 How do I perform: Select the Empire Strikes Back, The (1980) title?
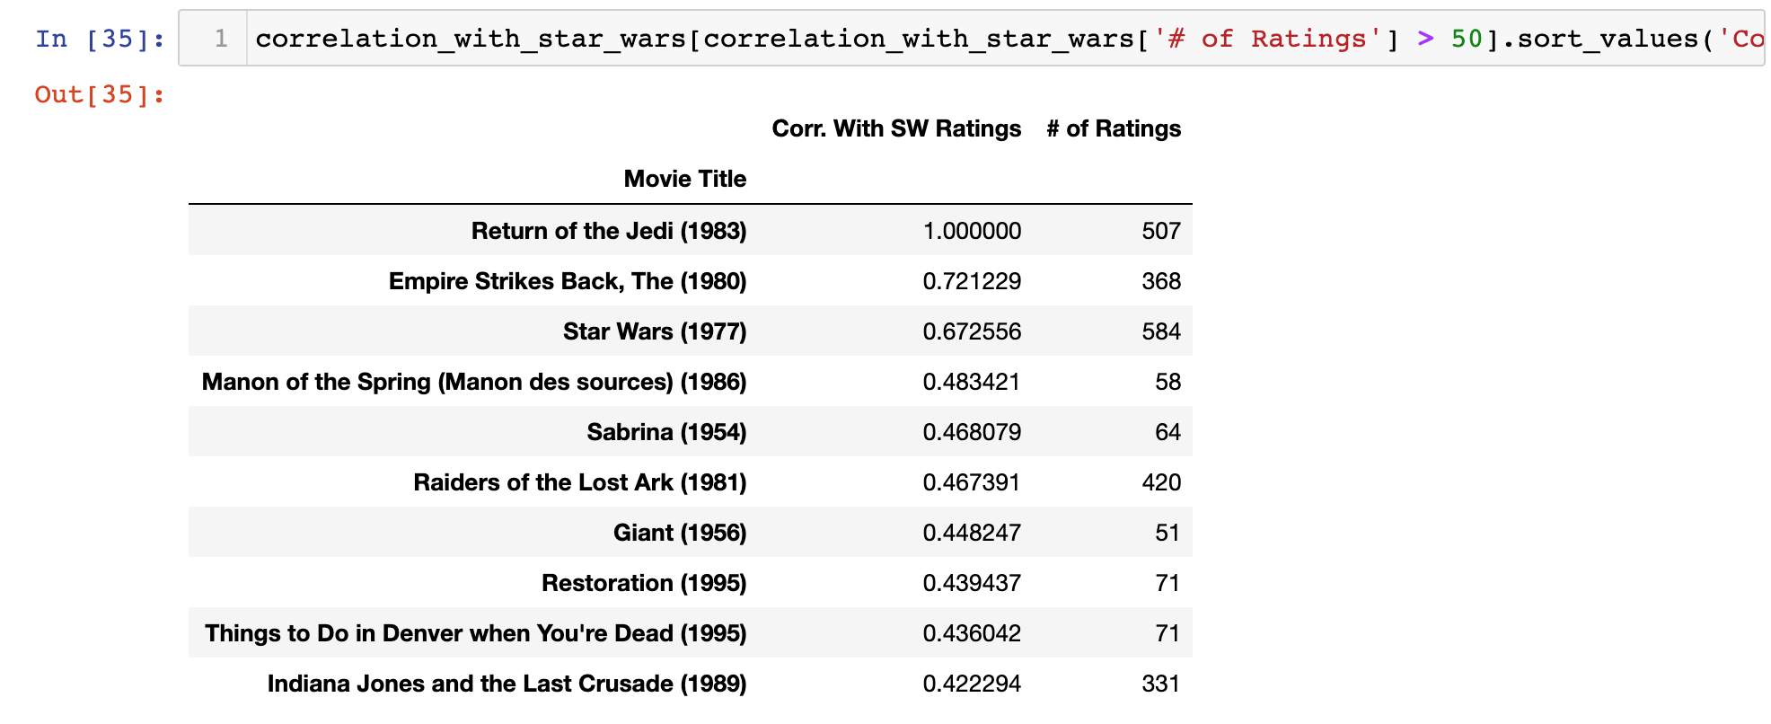click(568, 281)
